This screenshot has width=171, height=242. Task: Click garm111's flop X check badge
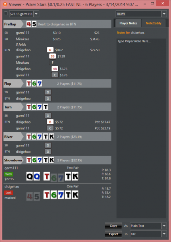coord(48,92)
